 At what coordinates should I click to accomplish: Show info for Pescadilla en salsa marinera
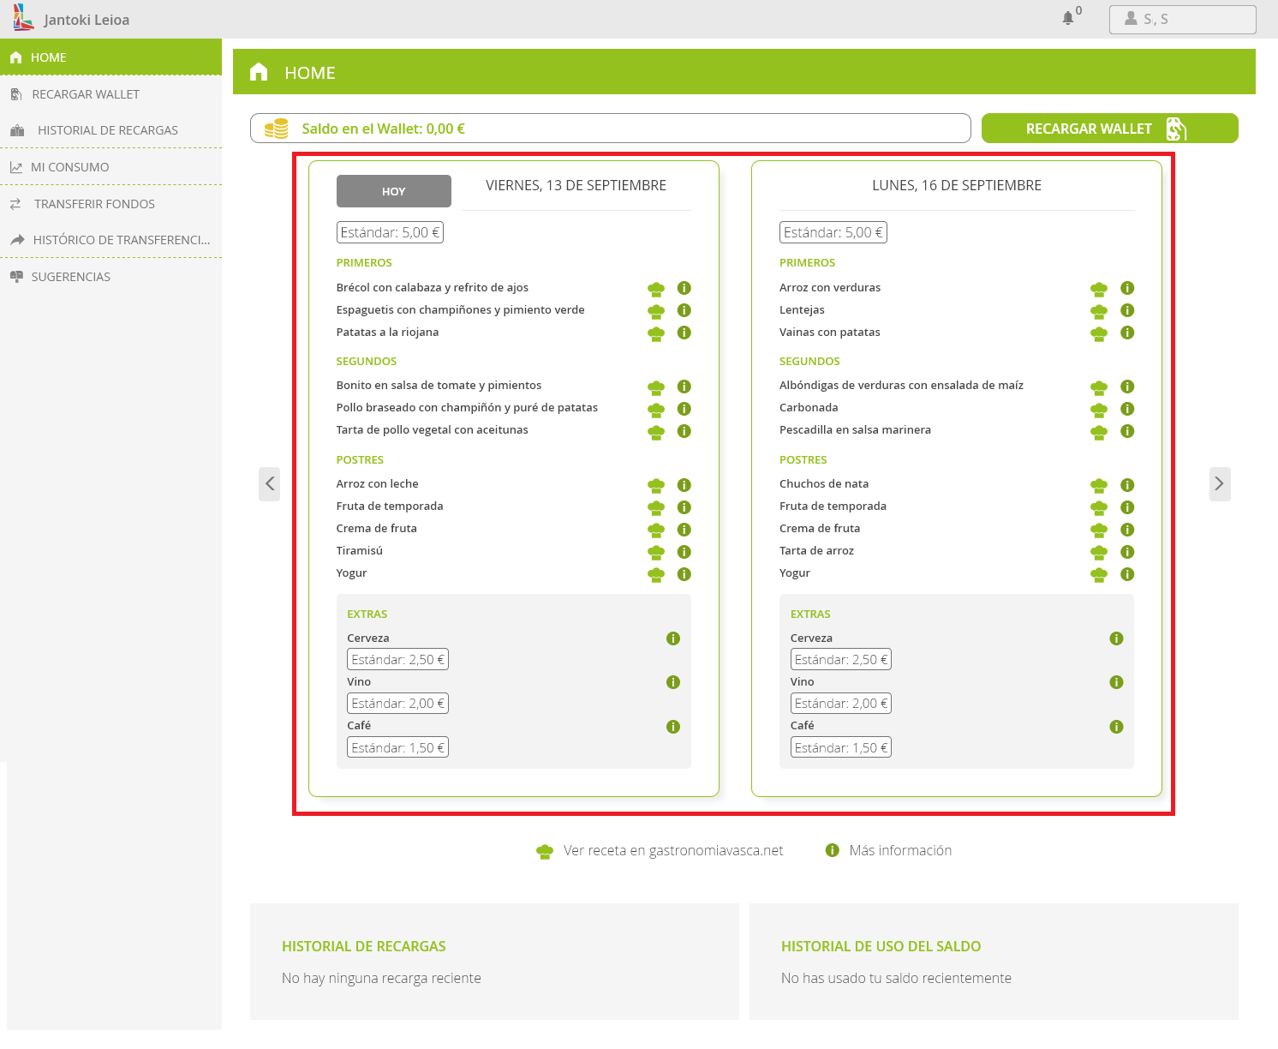[1127, 431]
